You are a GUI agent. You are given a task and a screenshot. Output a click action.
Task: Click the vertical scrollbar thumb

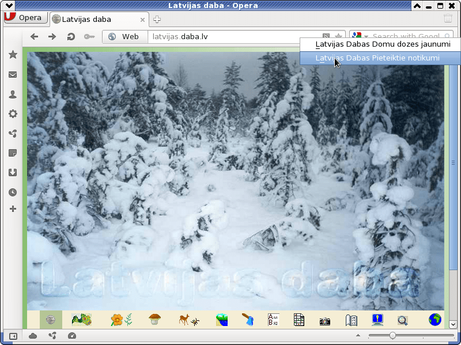coord(453,162)
